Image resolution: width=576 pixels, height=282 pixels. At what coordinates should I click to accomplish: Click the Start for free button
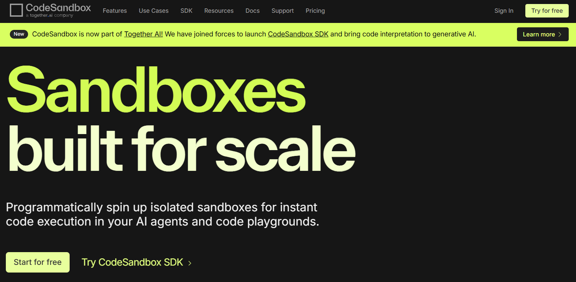click(x=38, y=262)
